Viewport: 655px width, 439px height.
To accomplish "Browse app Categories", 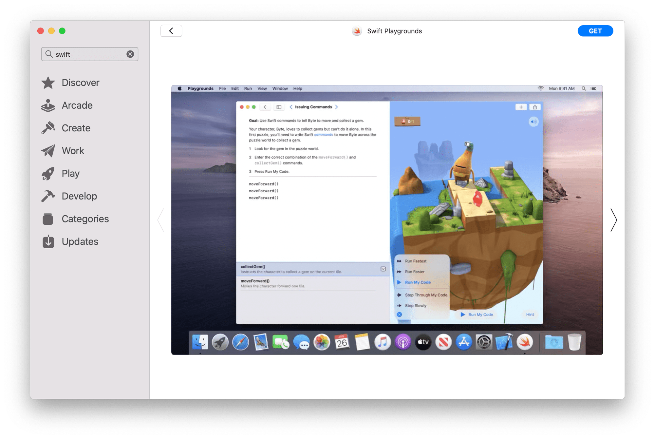I will click(85, 219).
